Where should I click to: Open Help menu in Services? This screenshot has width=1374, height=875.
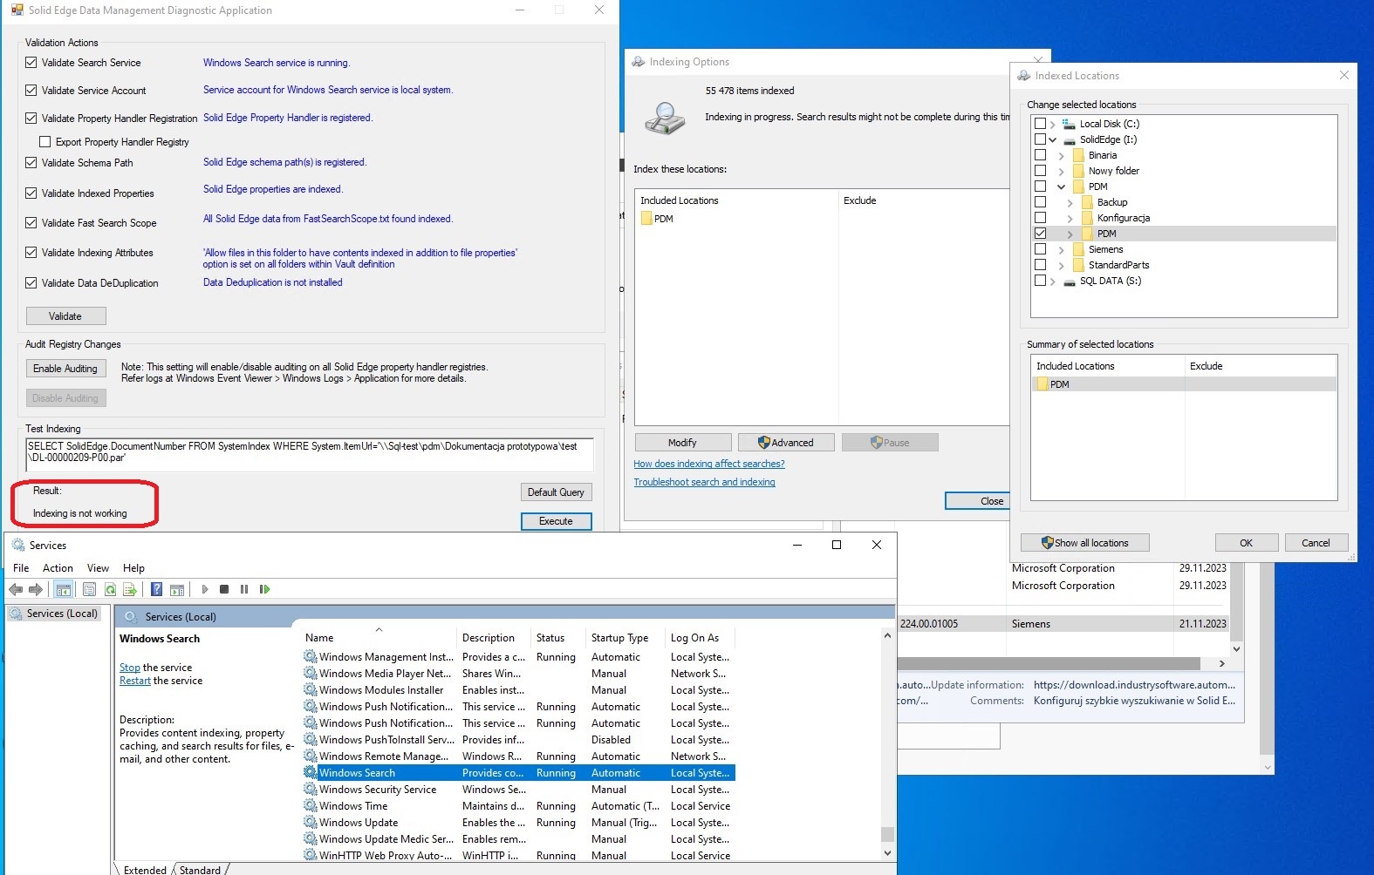tap(133, 568)
